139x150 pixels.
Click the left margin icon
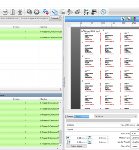coord(68,138)
